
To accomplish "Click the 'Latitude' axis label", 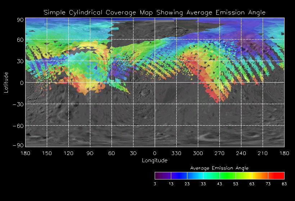I will (x=6, y=83).
